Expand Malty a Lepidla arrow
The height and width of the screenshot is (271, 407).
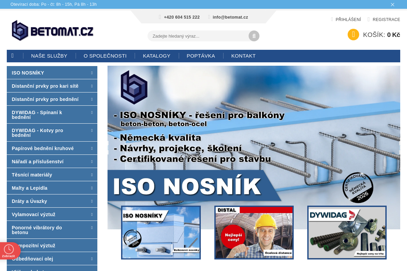[92, 188]
